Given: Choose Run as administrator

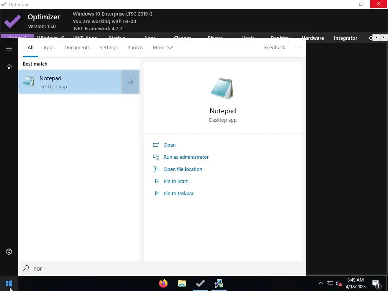Looking at the screenshot, I should (186, 157).
